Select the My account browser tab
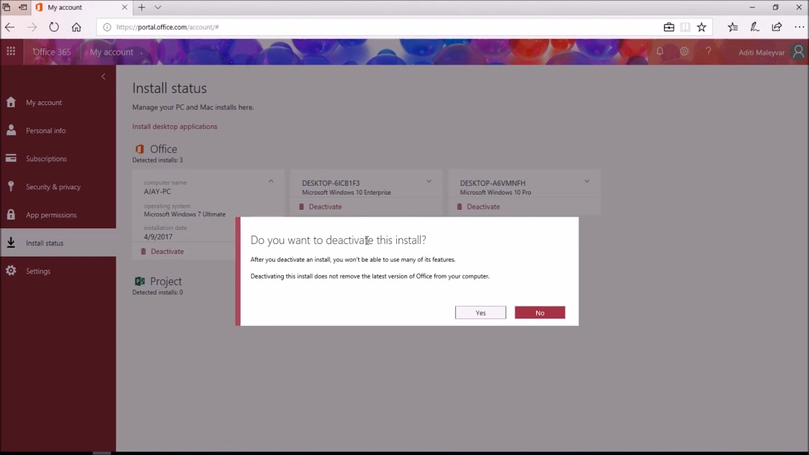The image size is (809, 455). click(82, 8)
